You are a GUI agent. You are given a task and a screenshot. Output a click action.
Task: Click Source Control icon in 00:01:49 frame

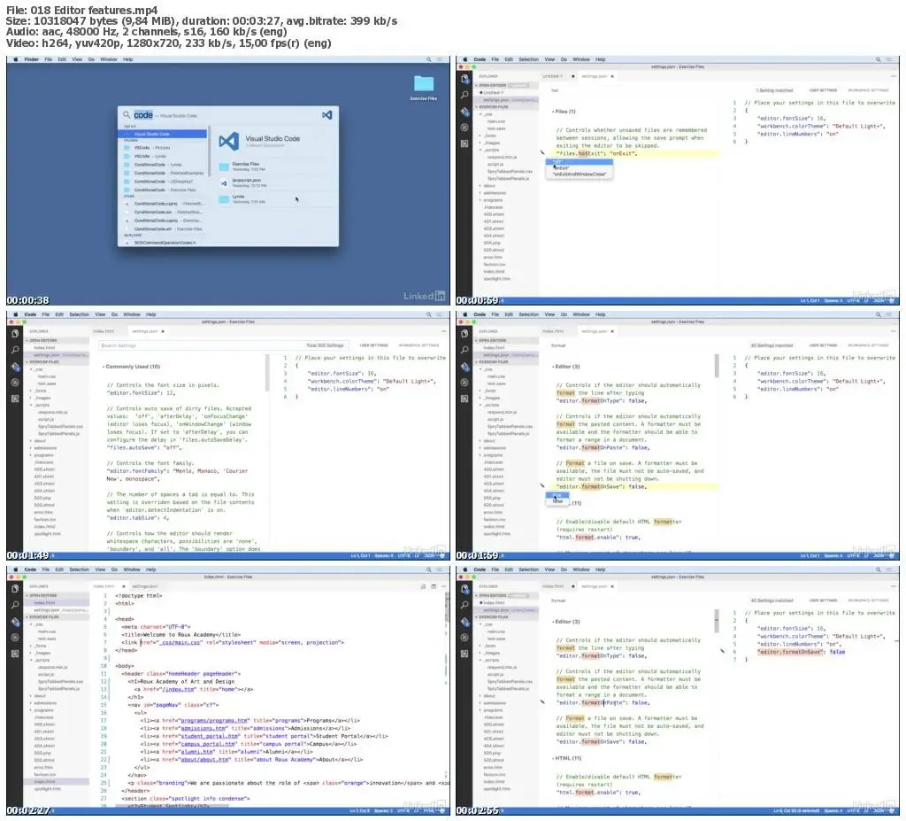click(x=15, y=367)
